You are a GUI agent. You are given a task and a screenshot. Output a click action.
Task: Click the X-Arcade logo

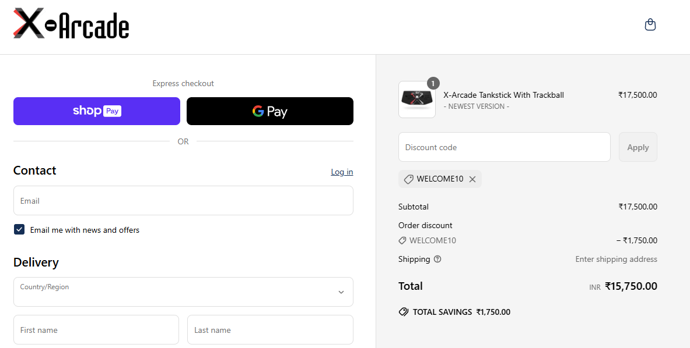[x=71, y=23]
